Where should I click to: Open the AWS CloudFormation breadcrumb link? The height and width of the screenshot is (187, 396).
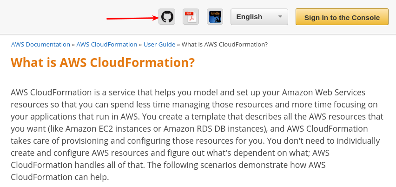[x=107, y=45]
